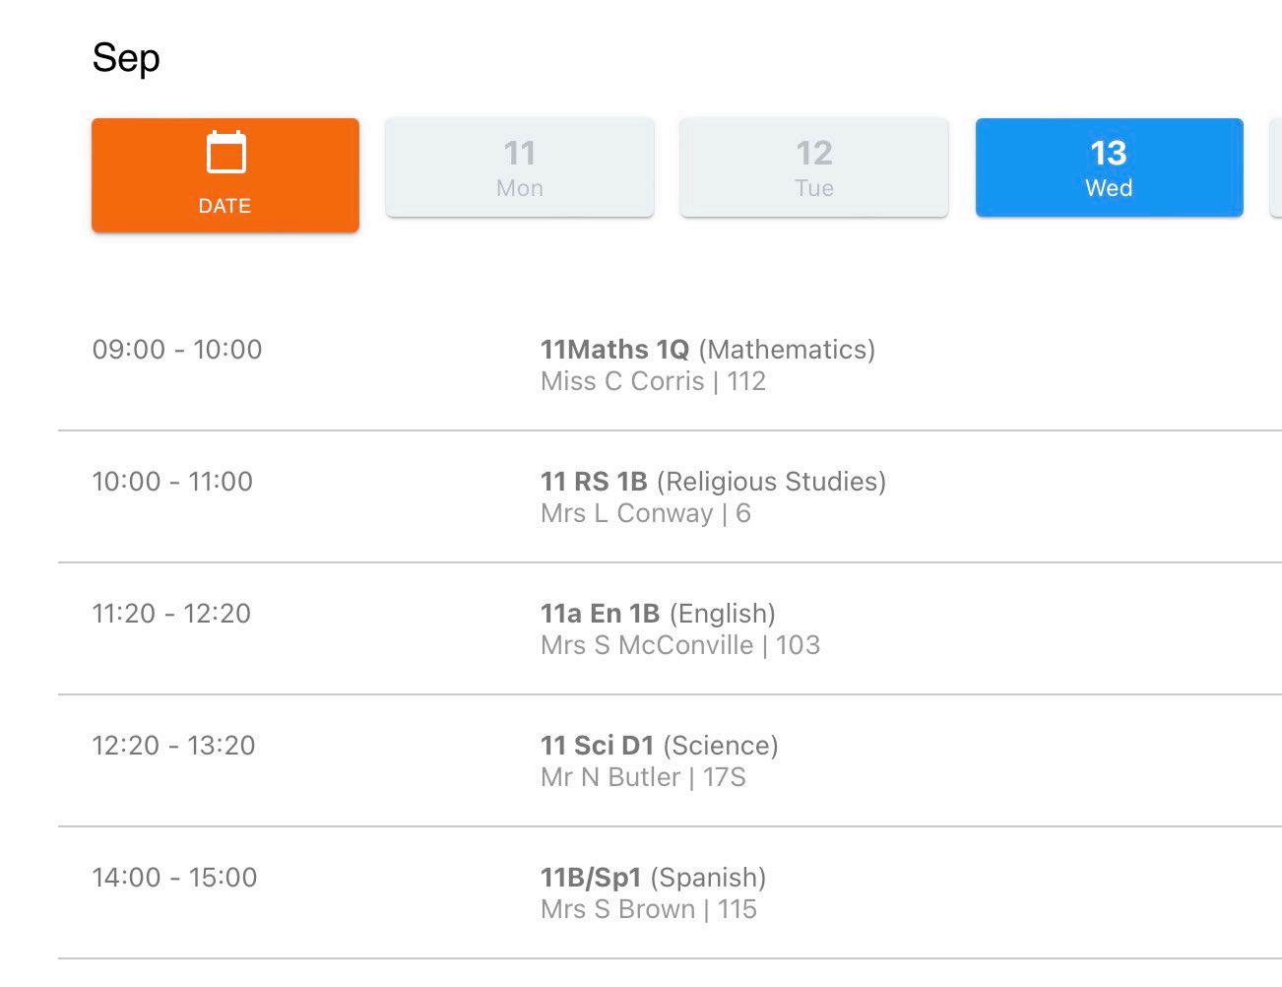Screen dimensions: 1282x987
Task: Open the 11 Sci D1 Science lesson
Action: click(659, 746)
